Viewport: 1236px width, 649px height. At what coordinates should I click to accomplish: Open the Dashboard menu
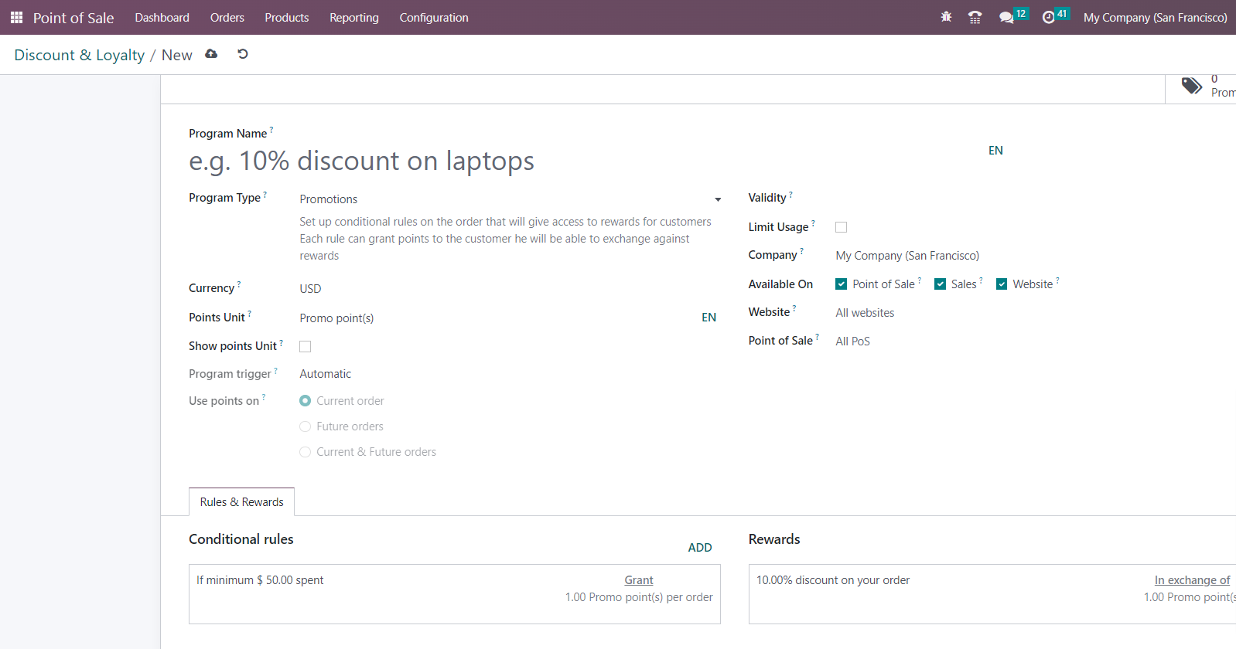point(162,17)
